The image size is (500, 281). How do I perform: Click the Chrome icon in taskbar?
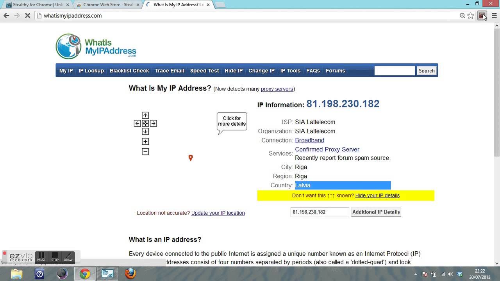[85, 274]
